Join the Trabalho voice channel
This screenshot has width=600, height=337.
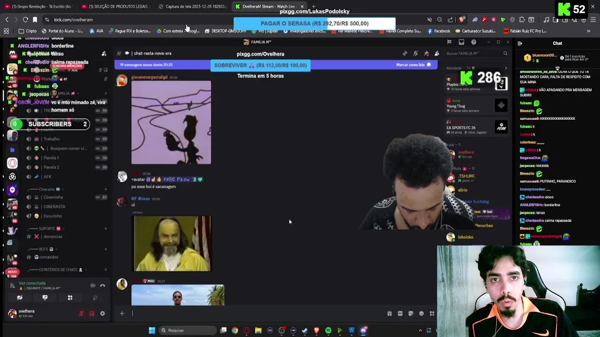tap(67, 139)
